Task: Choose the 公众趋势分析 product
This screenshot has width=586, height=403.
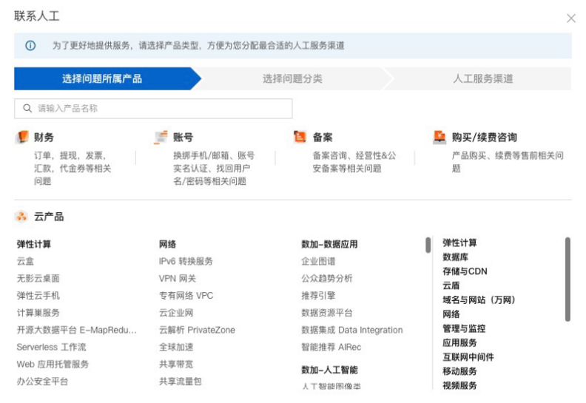Action: tap(327, 278)
